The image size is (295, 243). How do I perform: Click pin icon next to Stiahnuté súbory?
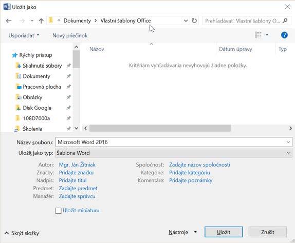coord(69,66)
